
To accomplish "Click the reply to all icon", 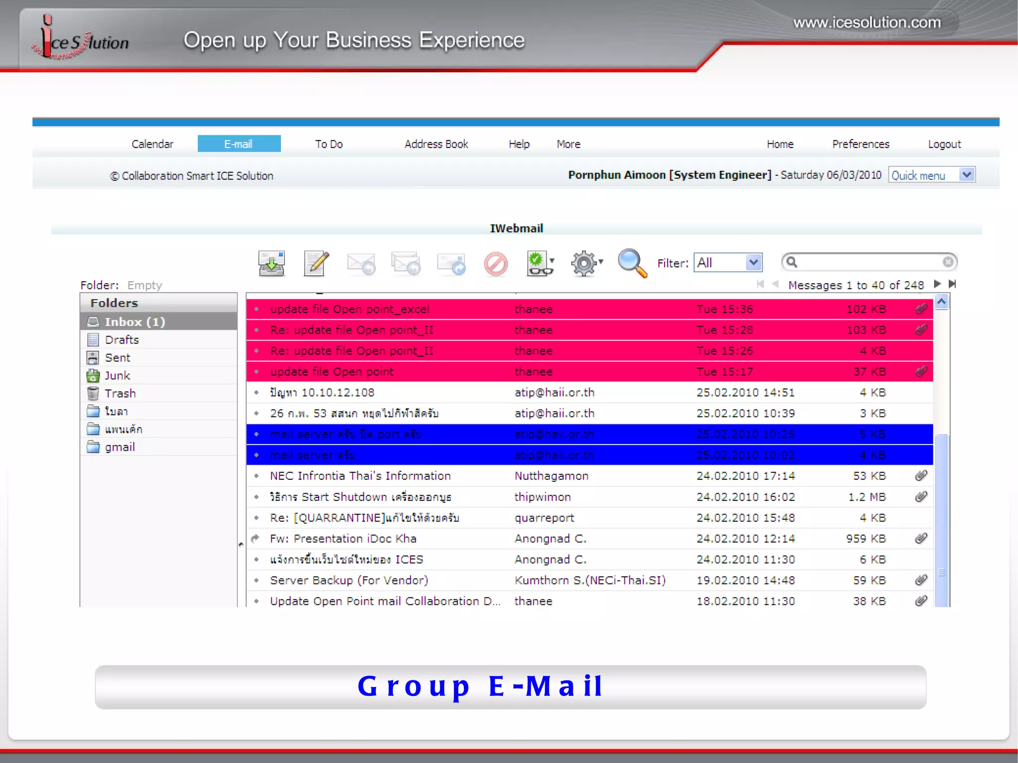I will click(406, 263).
